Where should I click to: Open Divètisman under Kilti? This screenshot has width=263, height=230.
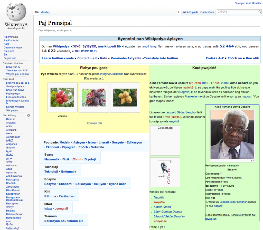[x=67, y=196]
